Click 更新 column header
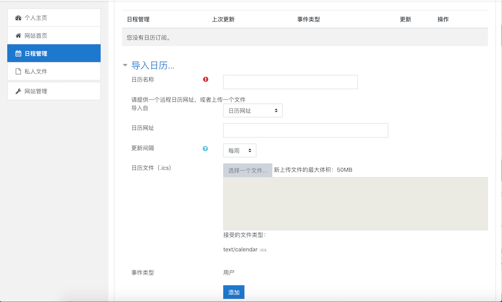This screenshot has height=302, width=502. coord(405,19)
